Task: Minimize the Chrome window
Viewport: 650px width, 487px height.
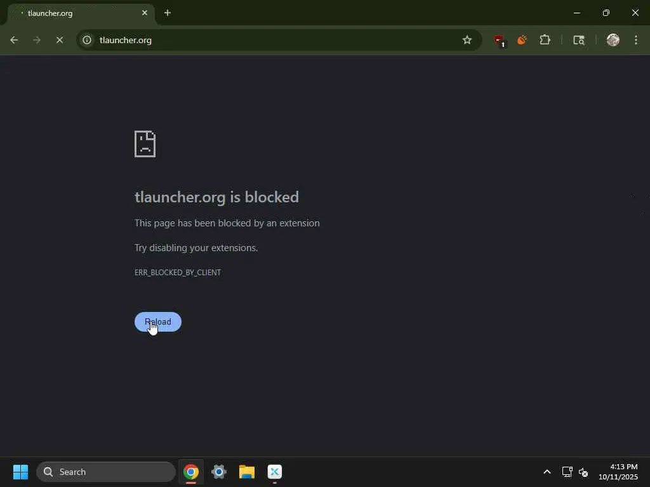Action: (x=576, y=13)
